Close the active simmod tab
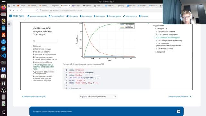 (x=69, y=6)
